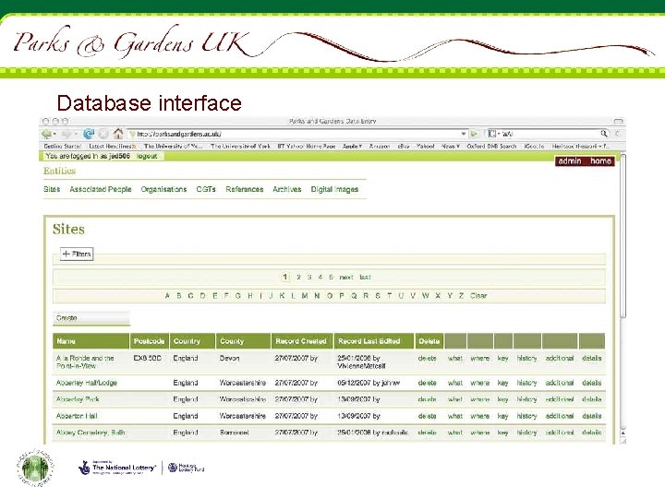This screenshot has width=665, height=498.
Task: Go to page 2 of results
Action: click(x=298, y=278)
